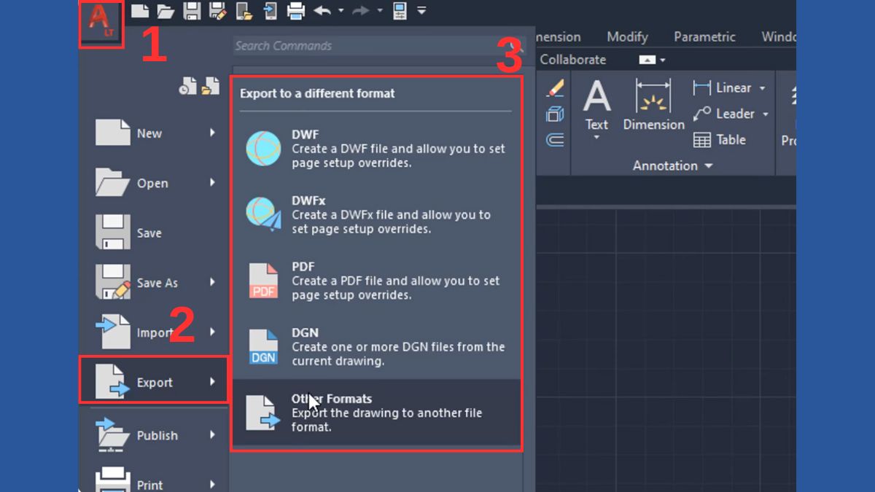Click the Erase tool icon in ribbon

555,89
